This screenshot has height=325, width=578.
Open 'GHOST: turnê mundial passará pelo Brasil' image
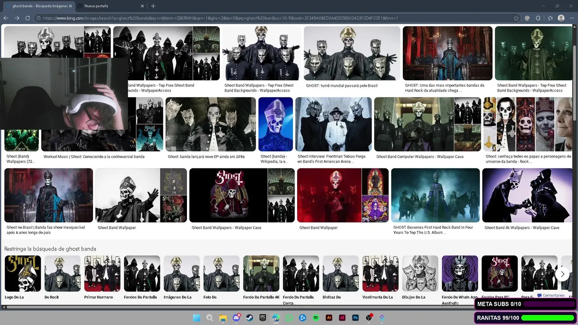(x=352, y=53)
